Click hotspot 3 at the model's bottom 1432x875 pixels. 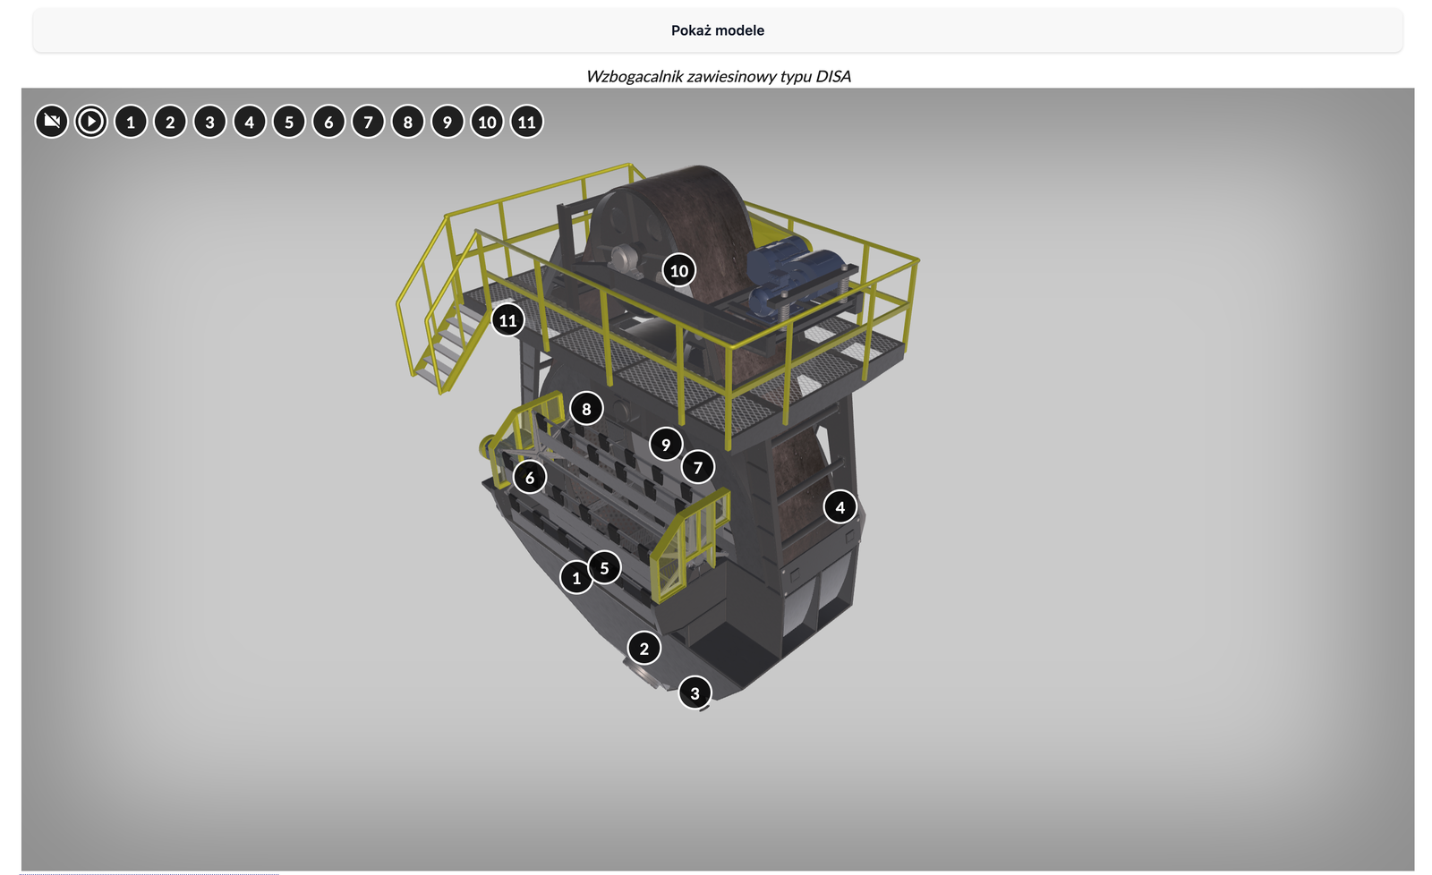pos(695,692)
